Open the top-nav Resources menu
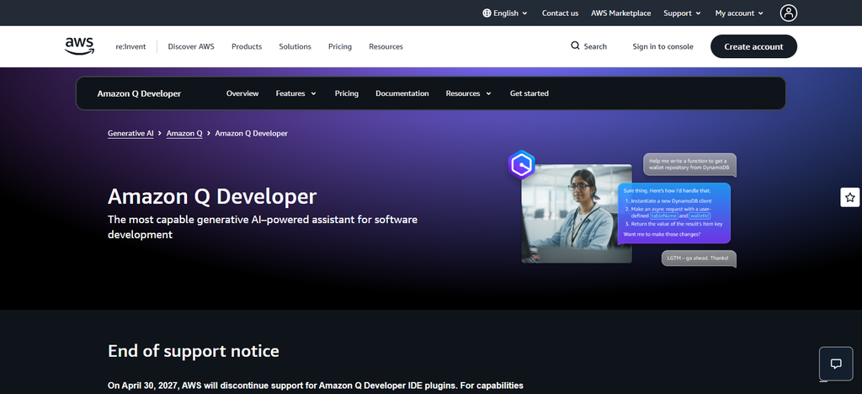 point(386,46)
